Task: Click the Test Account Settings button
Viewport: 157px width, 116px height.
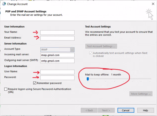Action: pyautogui.click(x=101, y=46)
